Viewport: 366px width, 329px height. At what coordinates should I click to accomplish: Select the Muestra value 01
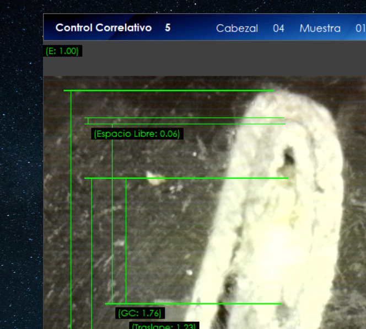(x=360, y=28)
